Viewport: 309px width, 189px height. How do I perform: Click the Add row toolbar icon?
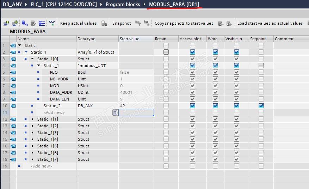15,23
